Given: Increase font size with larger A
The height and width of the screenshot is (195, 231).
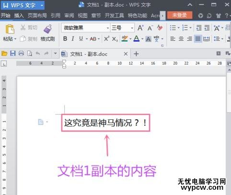Looking at the screenshot, I should 140,28.
